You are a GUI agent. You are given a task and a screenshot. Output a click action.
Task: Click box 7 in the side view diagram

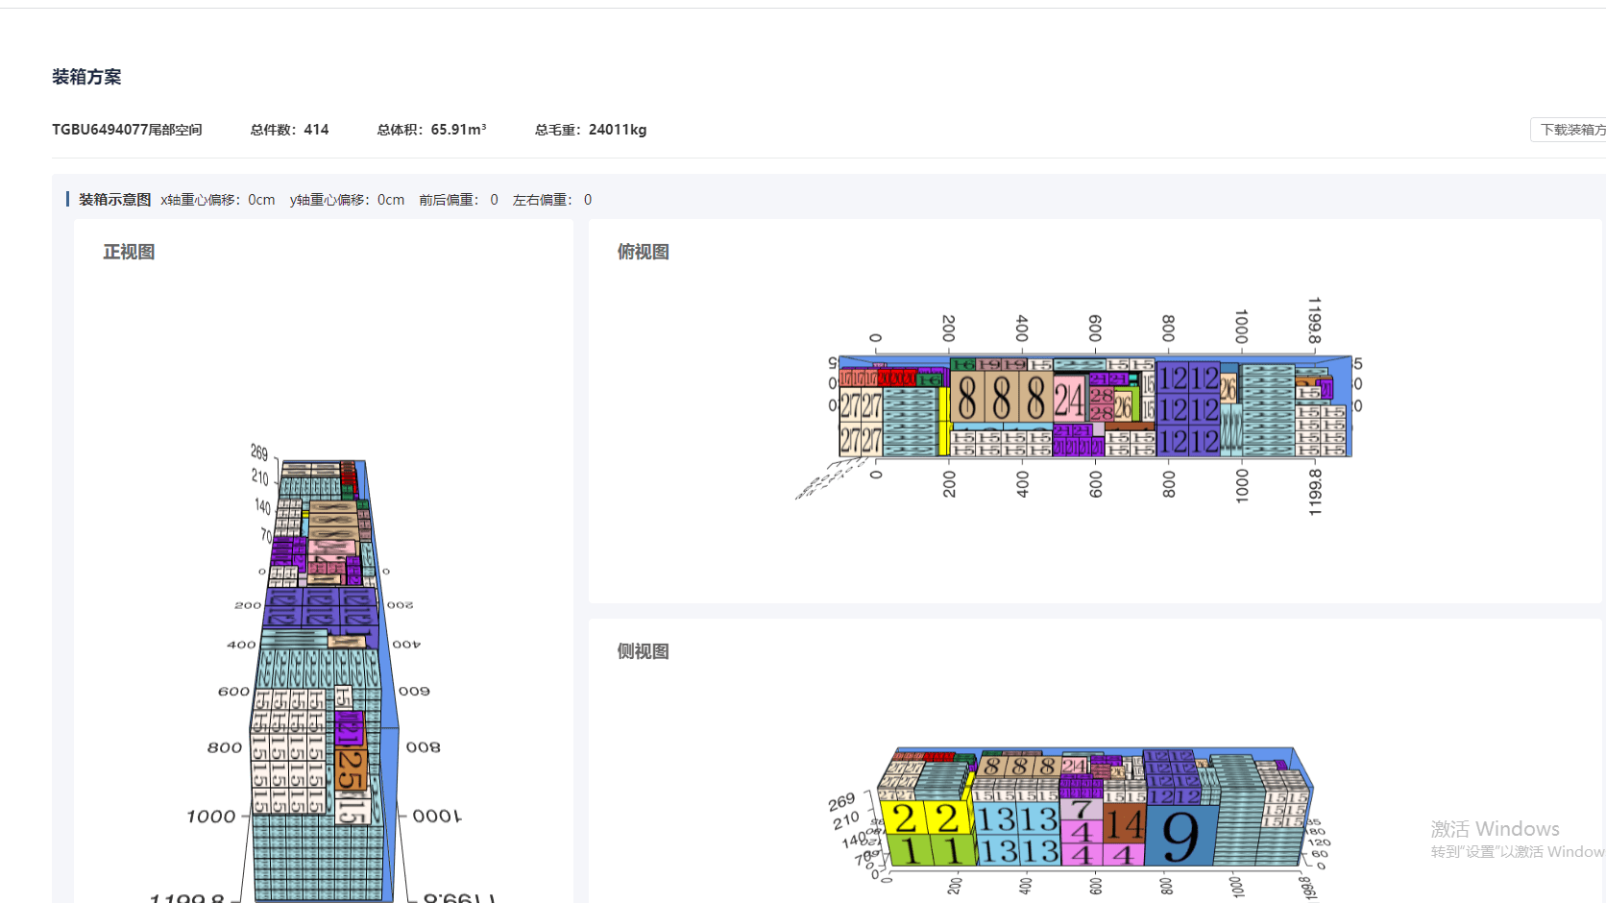(x=1082, y=810)
